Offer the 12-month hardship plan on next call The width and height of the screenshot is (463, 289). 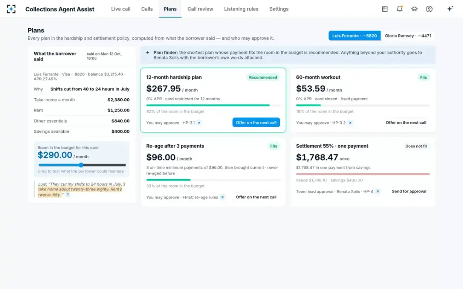point(256,123)
